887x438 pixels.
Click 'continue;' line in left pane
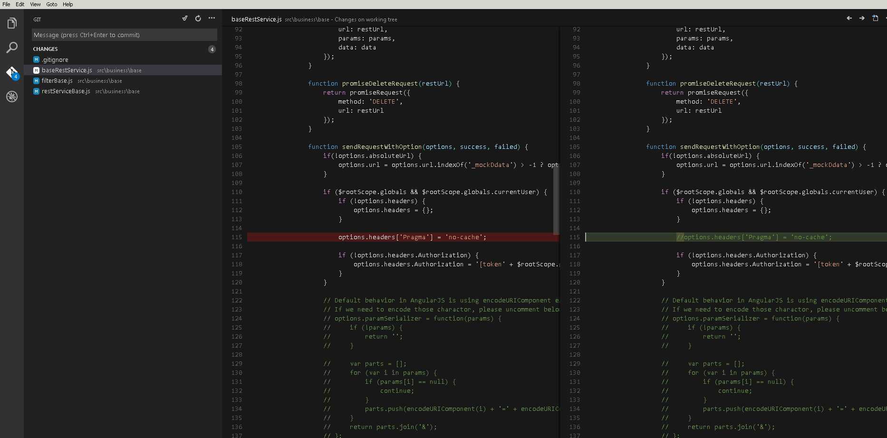[x=397, y=391]
